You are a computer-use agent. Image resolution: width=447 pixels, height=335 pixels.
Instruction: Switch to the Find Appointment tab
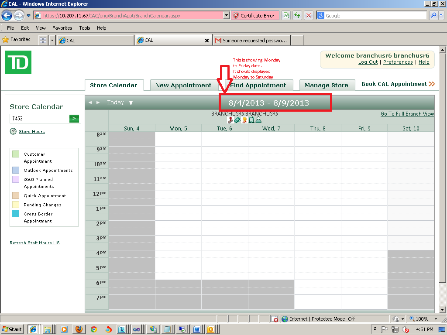[x=258, y=85]
